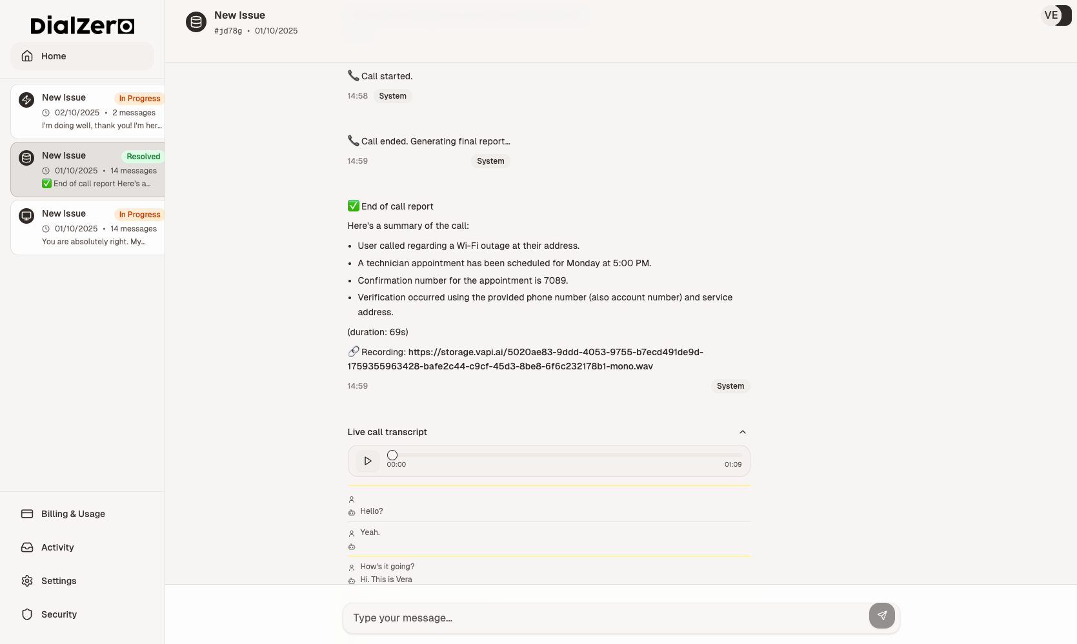
Task: Collapse the Live call transcript section
Action: click(x=742, y=432)
